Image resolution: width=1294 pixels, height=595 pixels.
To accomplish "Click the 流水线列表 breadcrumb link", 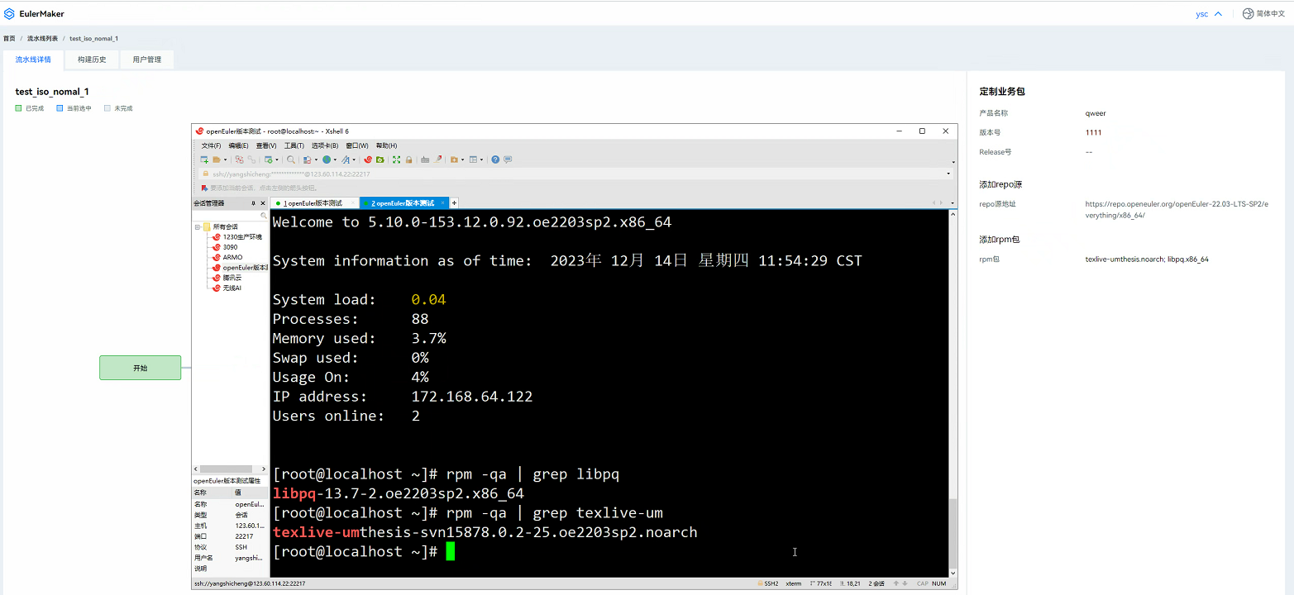I will pyautogui.click(x=42, y=39).
